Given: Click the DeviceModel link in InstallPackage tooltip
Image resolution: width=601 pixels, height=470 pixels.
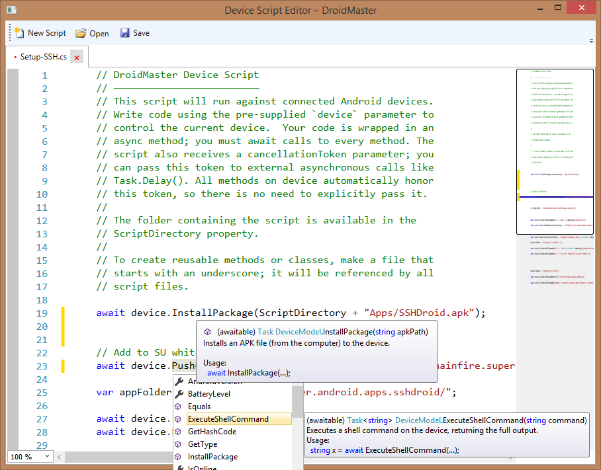Looking at the screenshot, I should pyautogui.click(x=299, y=332).
